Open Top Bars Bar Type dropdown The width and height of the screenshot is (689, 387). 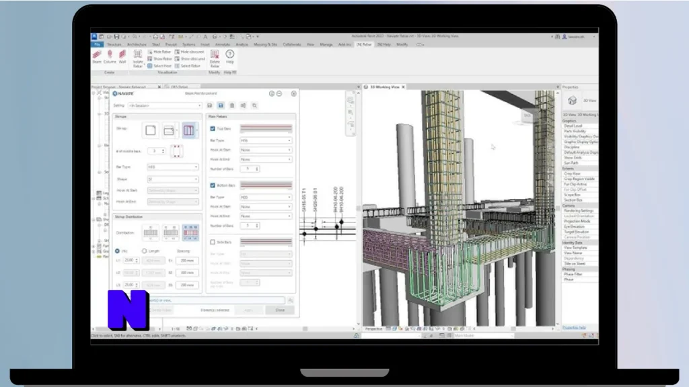point(265,140)
